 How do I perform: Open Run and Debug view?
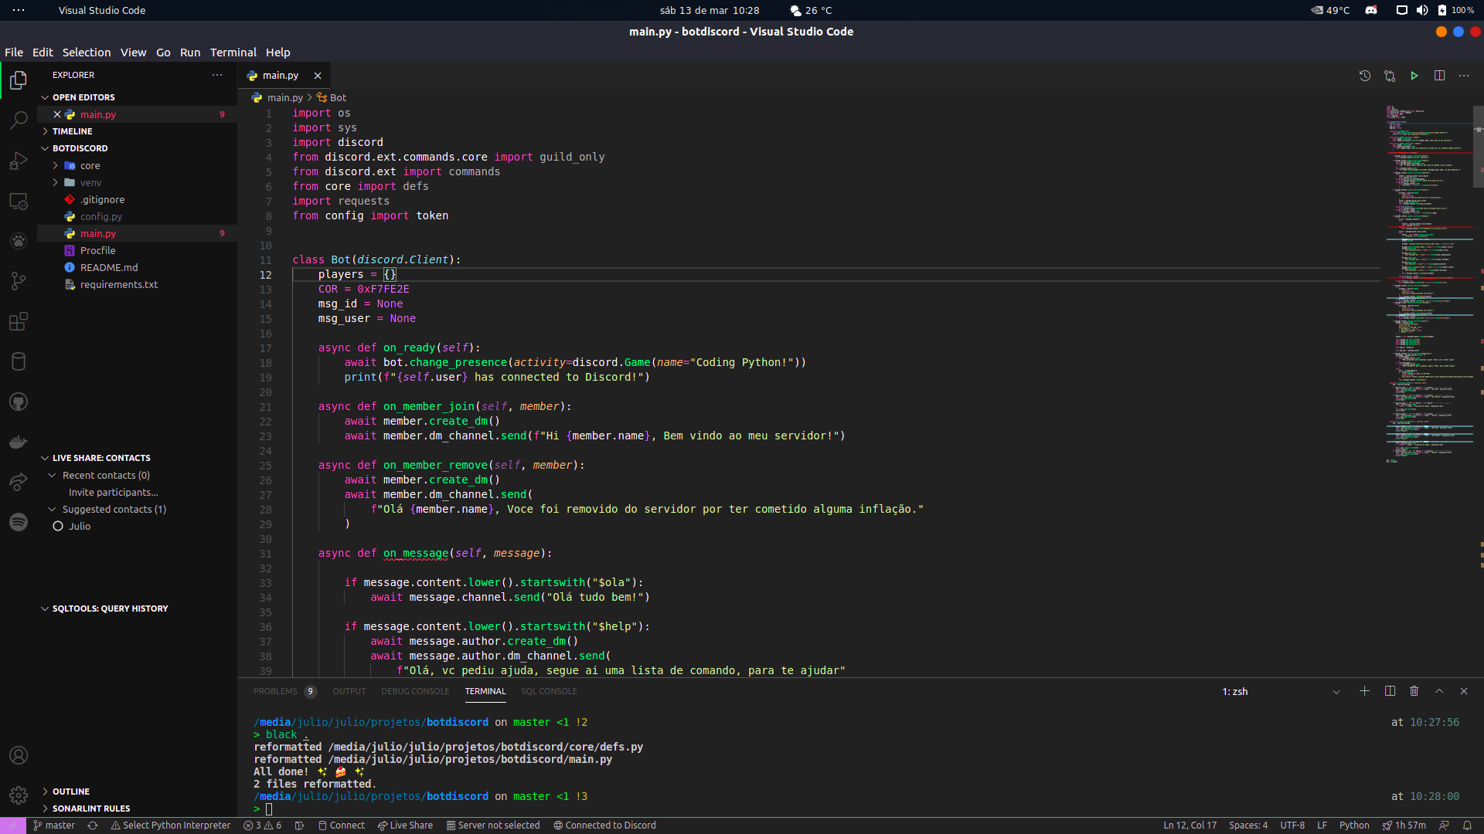[19, 161]
